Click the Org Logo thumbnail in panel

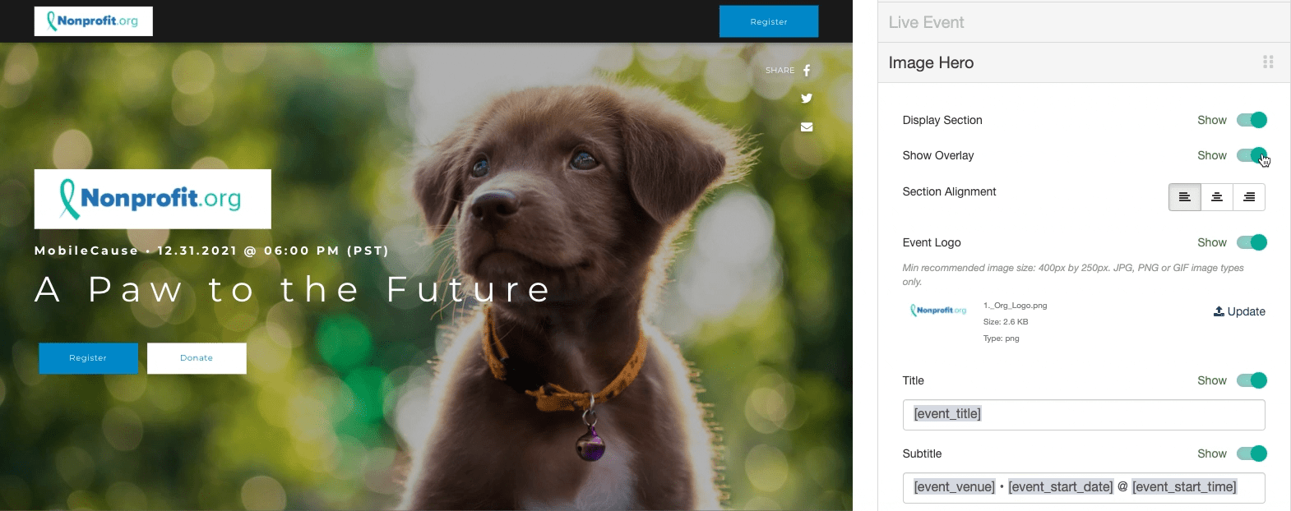938,311
